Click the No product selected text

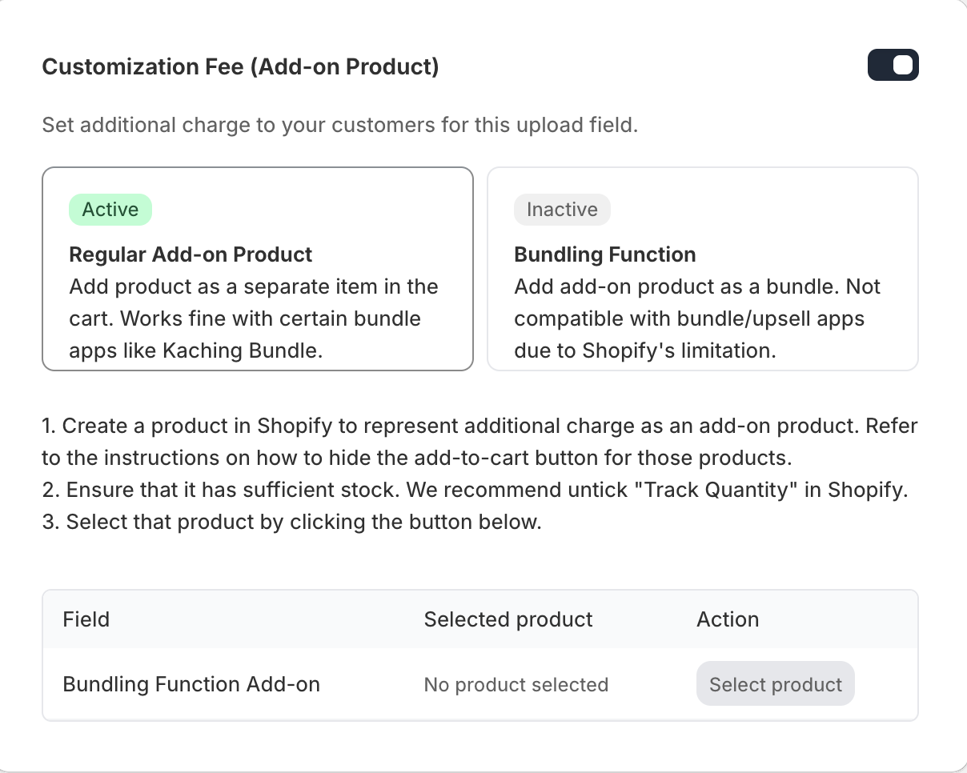(516, 685)
